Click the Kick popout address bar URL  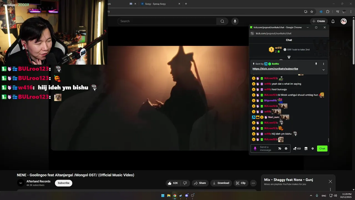click(x=273, y=33)
